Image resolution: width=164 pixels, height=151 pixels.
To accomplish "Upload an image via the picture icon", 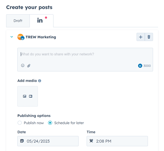I will 25,96.
